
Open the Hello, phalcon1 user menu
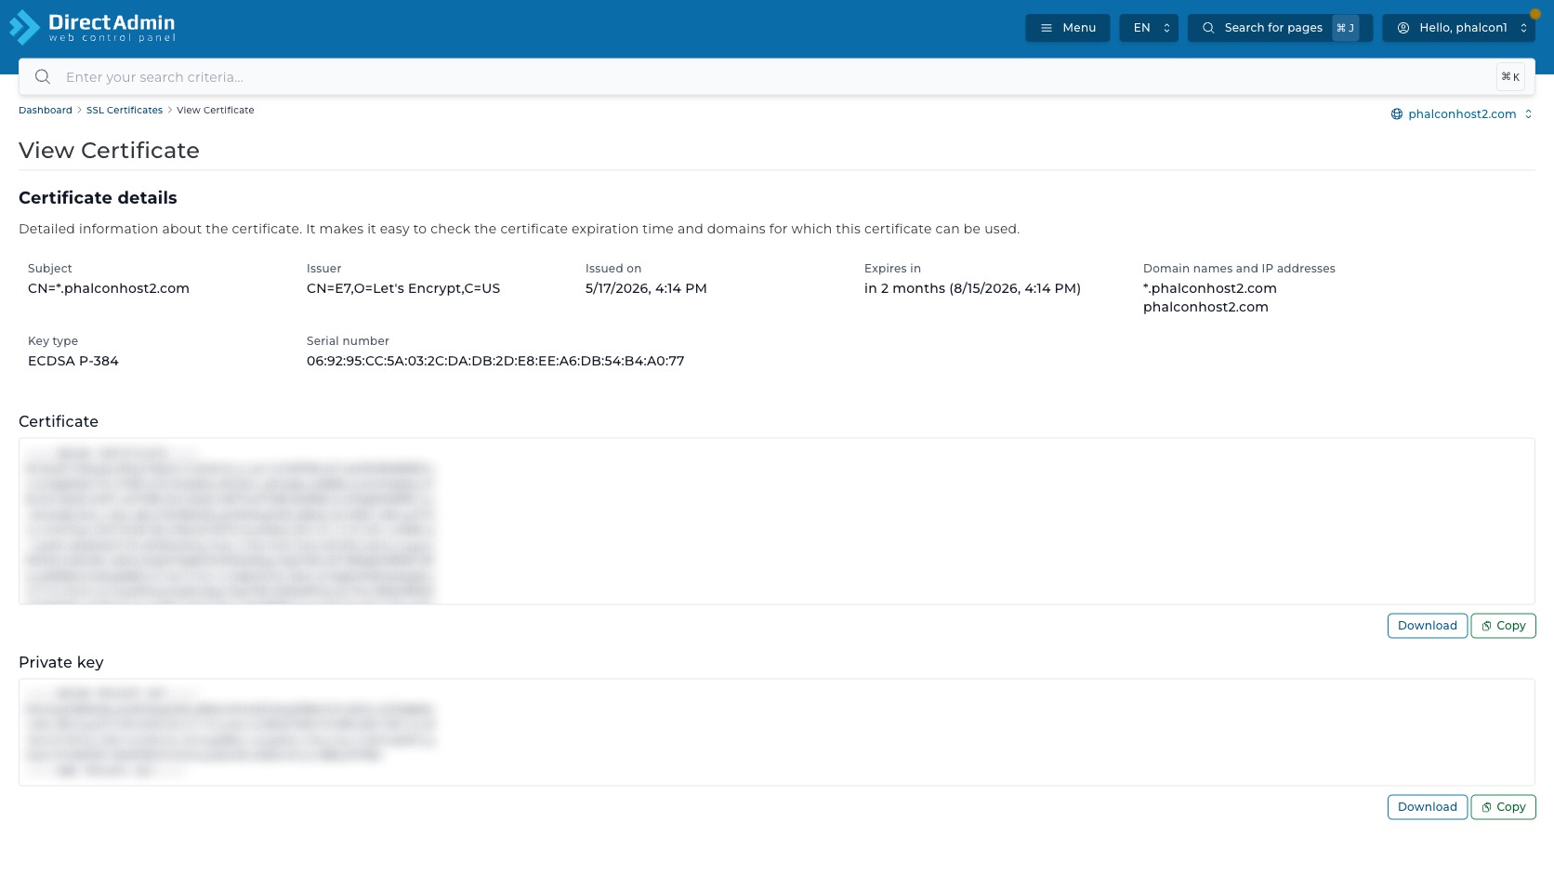(x=1458, y=28)
